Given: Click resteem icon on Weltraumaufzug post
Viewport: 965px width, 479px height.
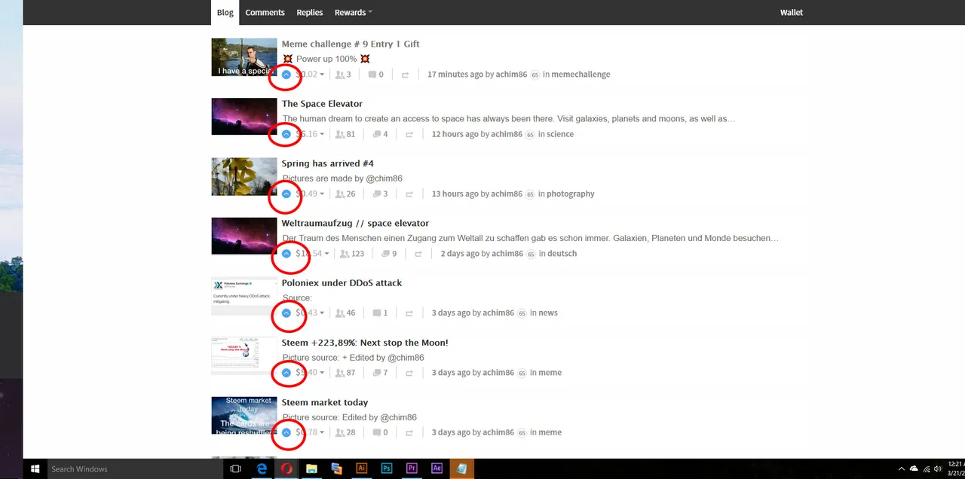Looking at the screenshot, I should (415, 254).
